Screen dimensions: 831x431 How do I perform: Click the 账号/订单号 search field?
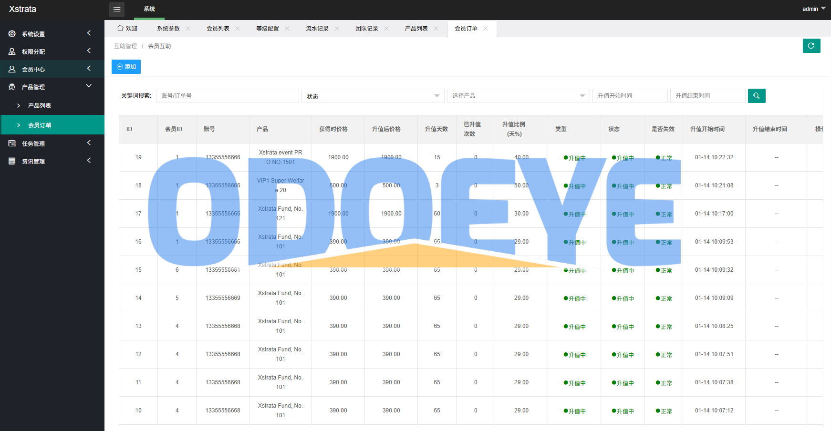[227, 96]
